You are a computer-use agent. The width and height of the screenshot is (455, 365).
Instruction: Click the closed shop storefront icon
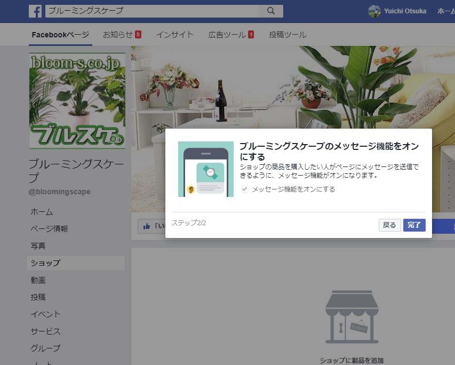(352, 317)
